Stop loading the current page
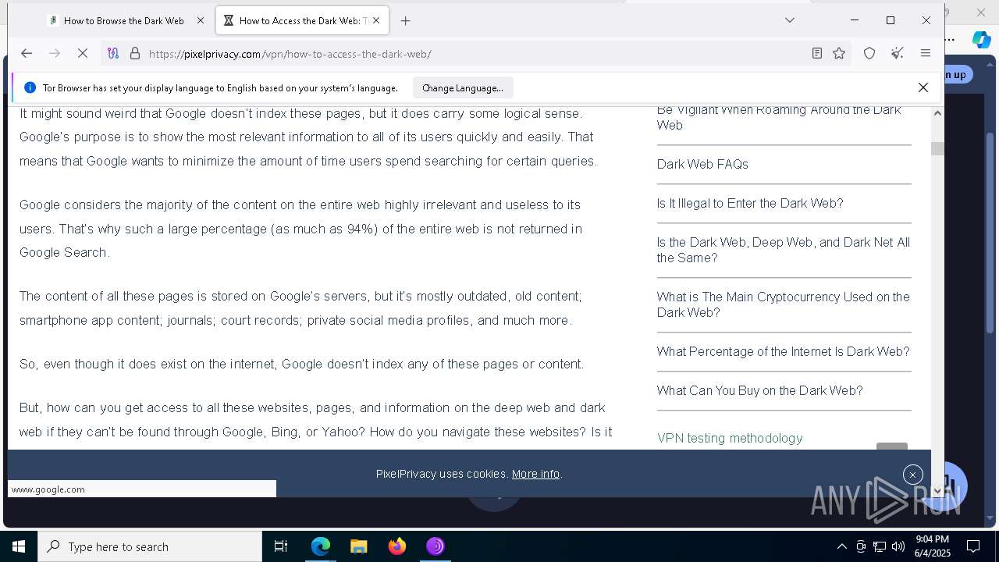Image resolution: width=999 pixels, height=562 pixels. click(x=83, y=53)
